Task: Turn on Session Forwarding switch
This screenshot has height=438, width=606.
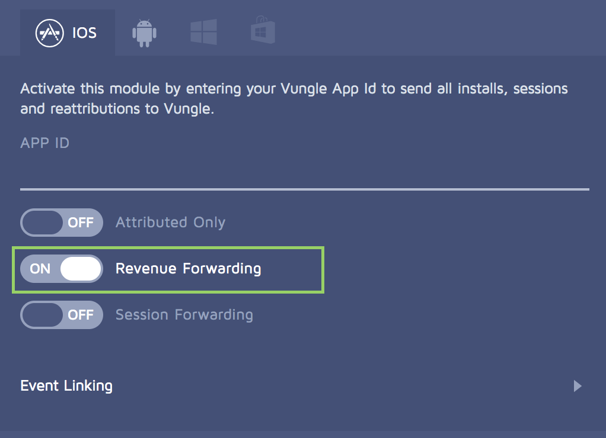Action: (62, 315)
